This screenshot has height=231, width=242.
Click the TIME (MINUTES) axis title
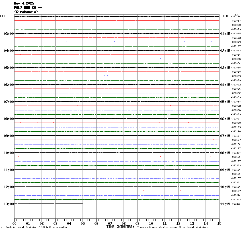pyautogui.click(x=120, y=227)
